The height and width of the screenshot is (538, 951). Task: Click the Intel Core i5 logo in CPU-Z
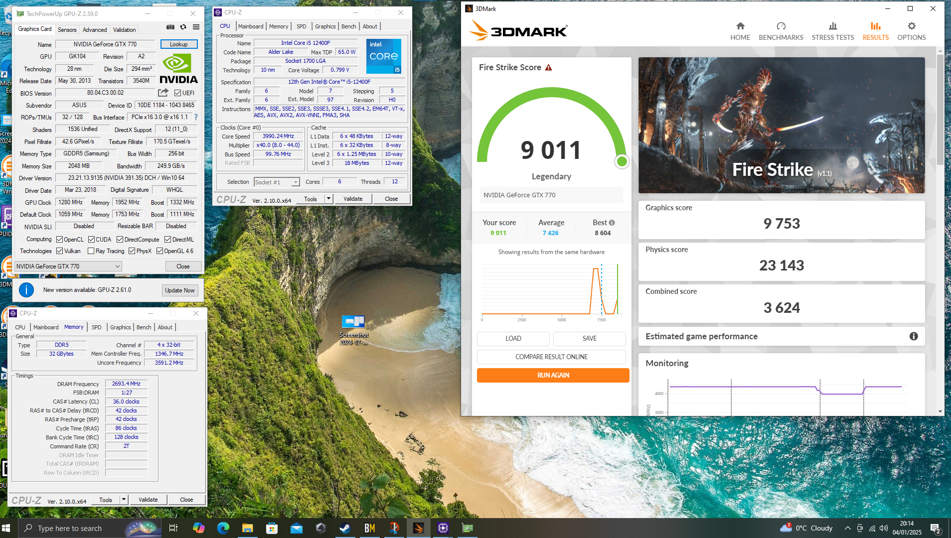coord(384,56)
